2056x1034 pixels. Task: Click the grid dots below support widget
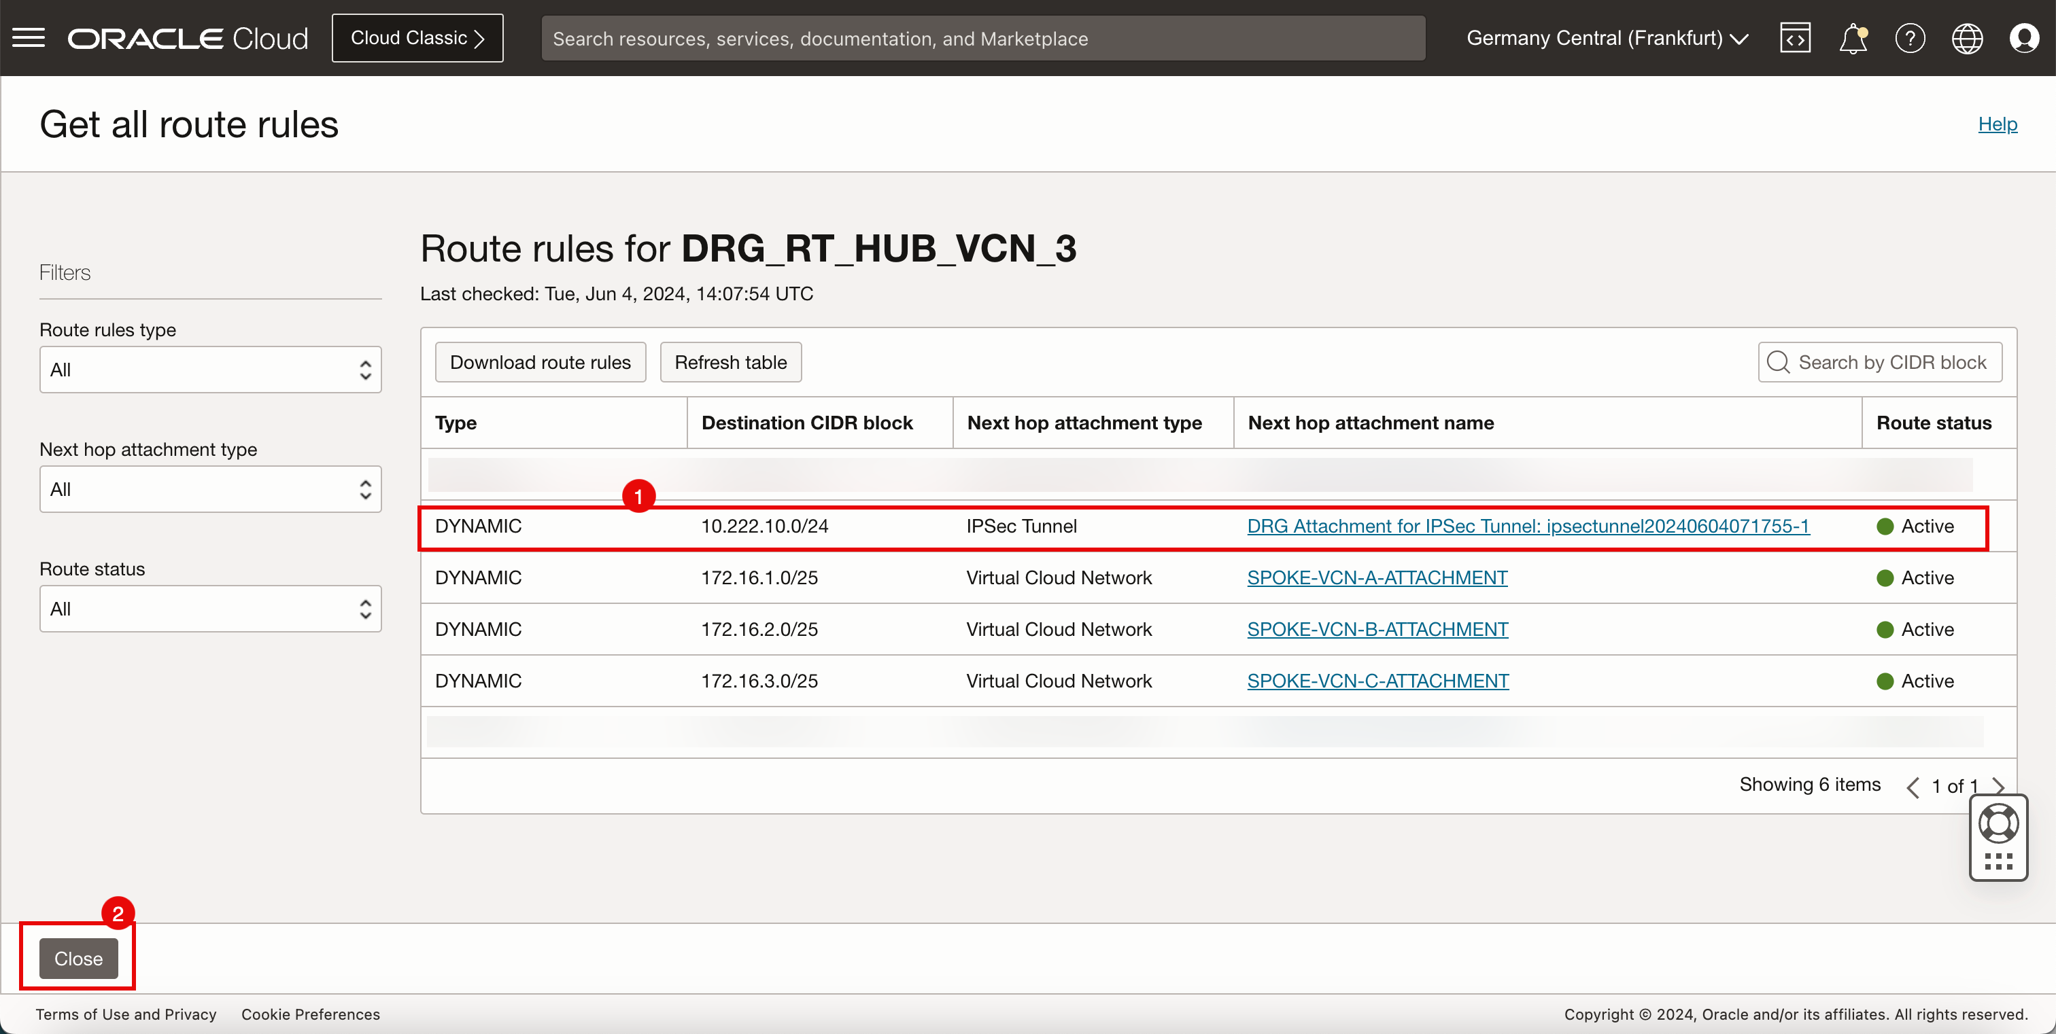(1998, 861)
